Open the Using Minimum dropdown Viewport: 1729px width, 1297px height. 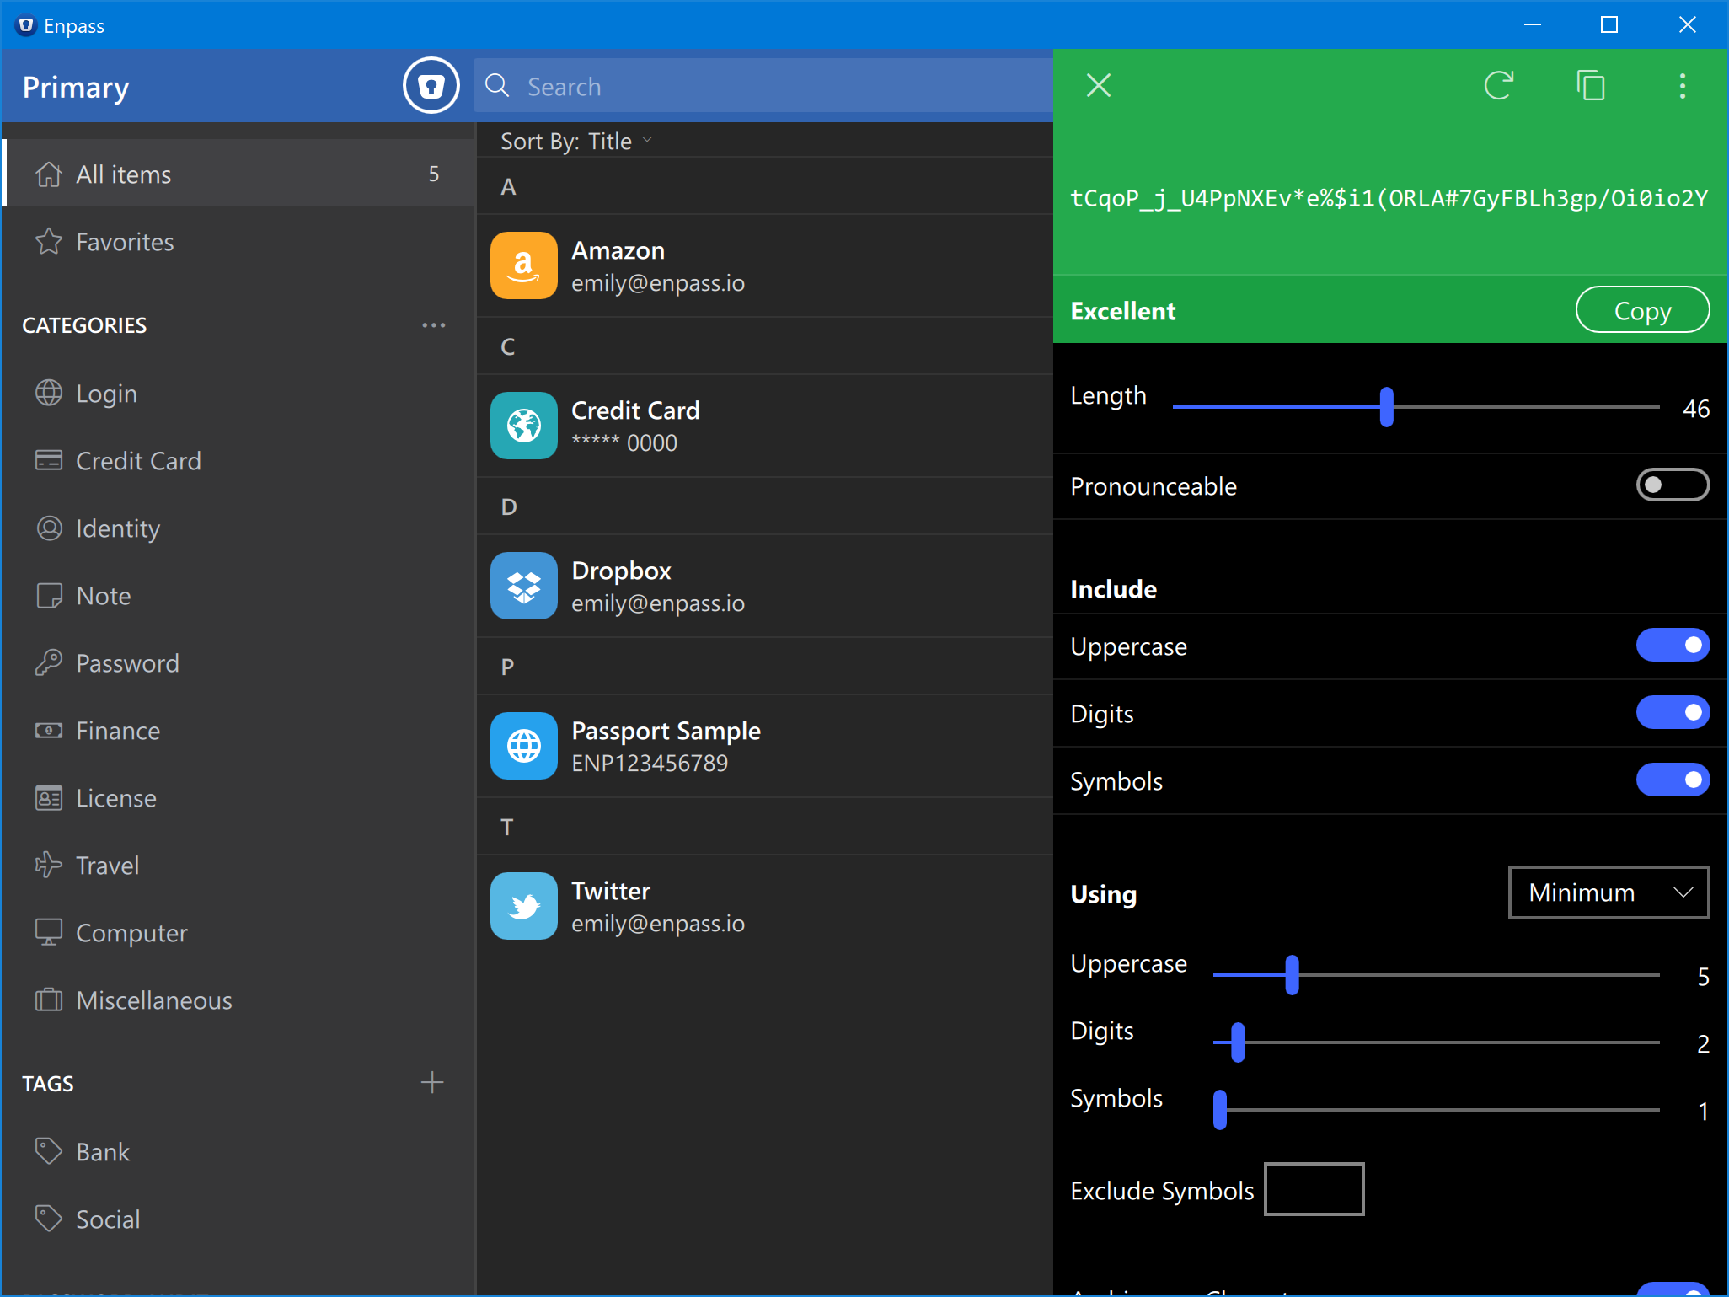coord(1609,892)
